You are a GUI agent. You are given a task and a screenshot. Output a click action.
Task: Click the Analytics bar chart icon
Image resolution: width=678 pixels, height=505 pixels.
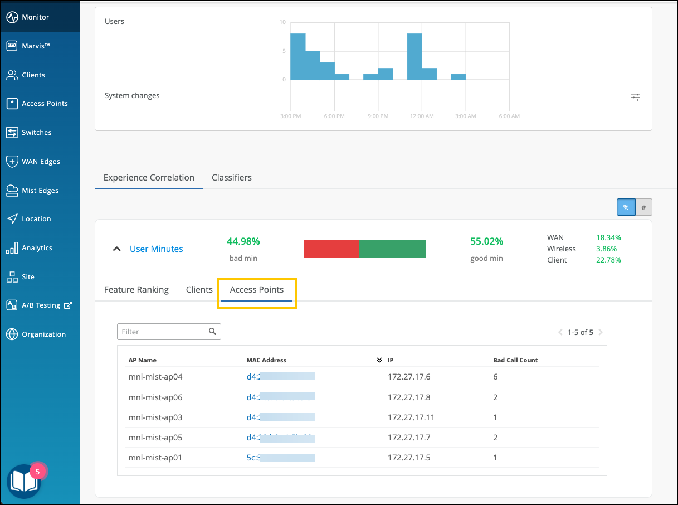12,248
